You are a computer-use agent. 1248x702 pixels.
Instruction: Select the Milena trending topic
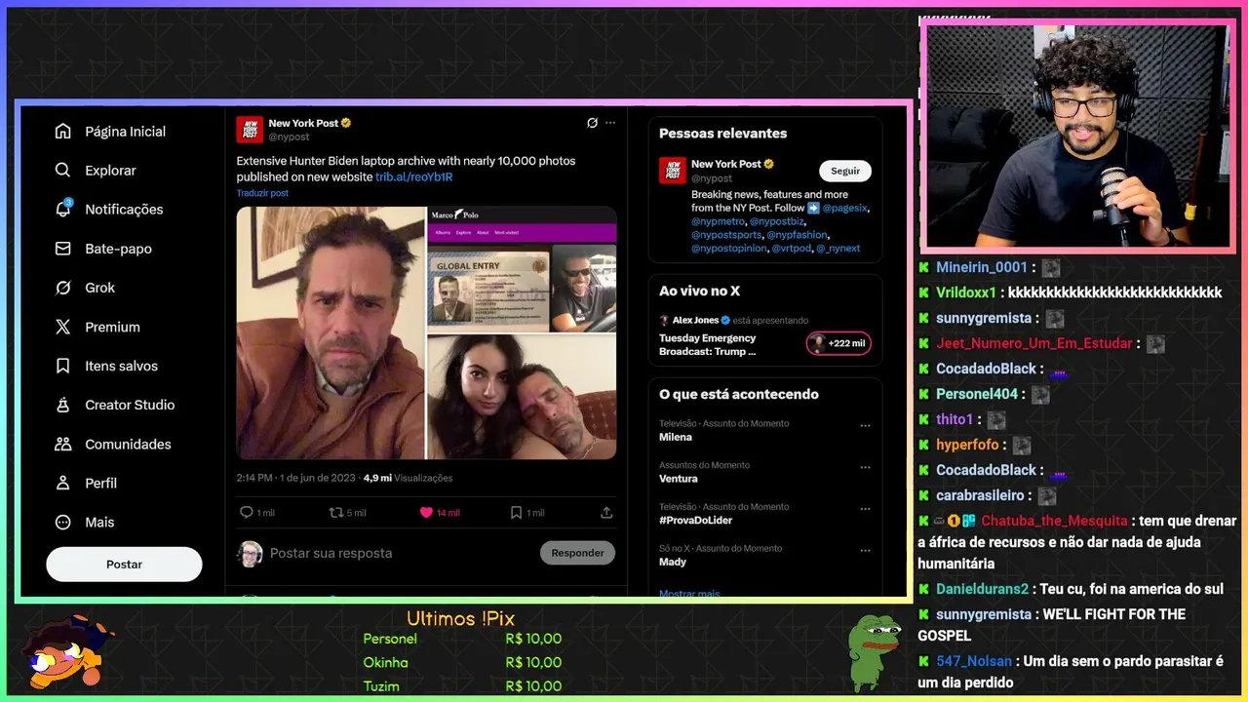tap(676, 437)
